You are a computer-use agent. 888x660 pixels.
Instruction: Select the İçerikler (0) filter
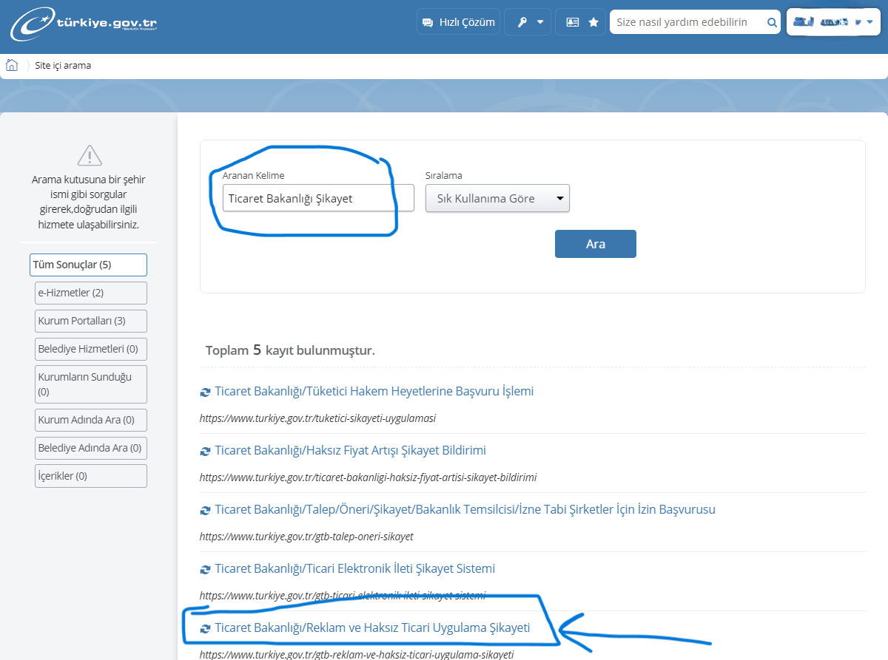[x=91, y=476]
